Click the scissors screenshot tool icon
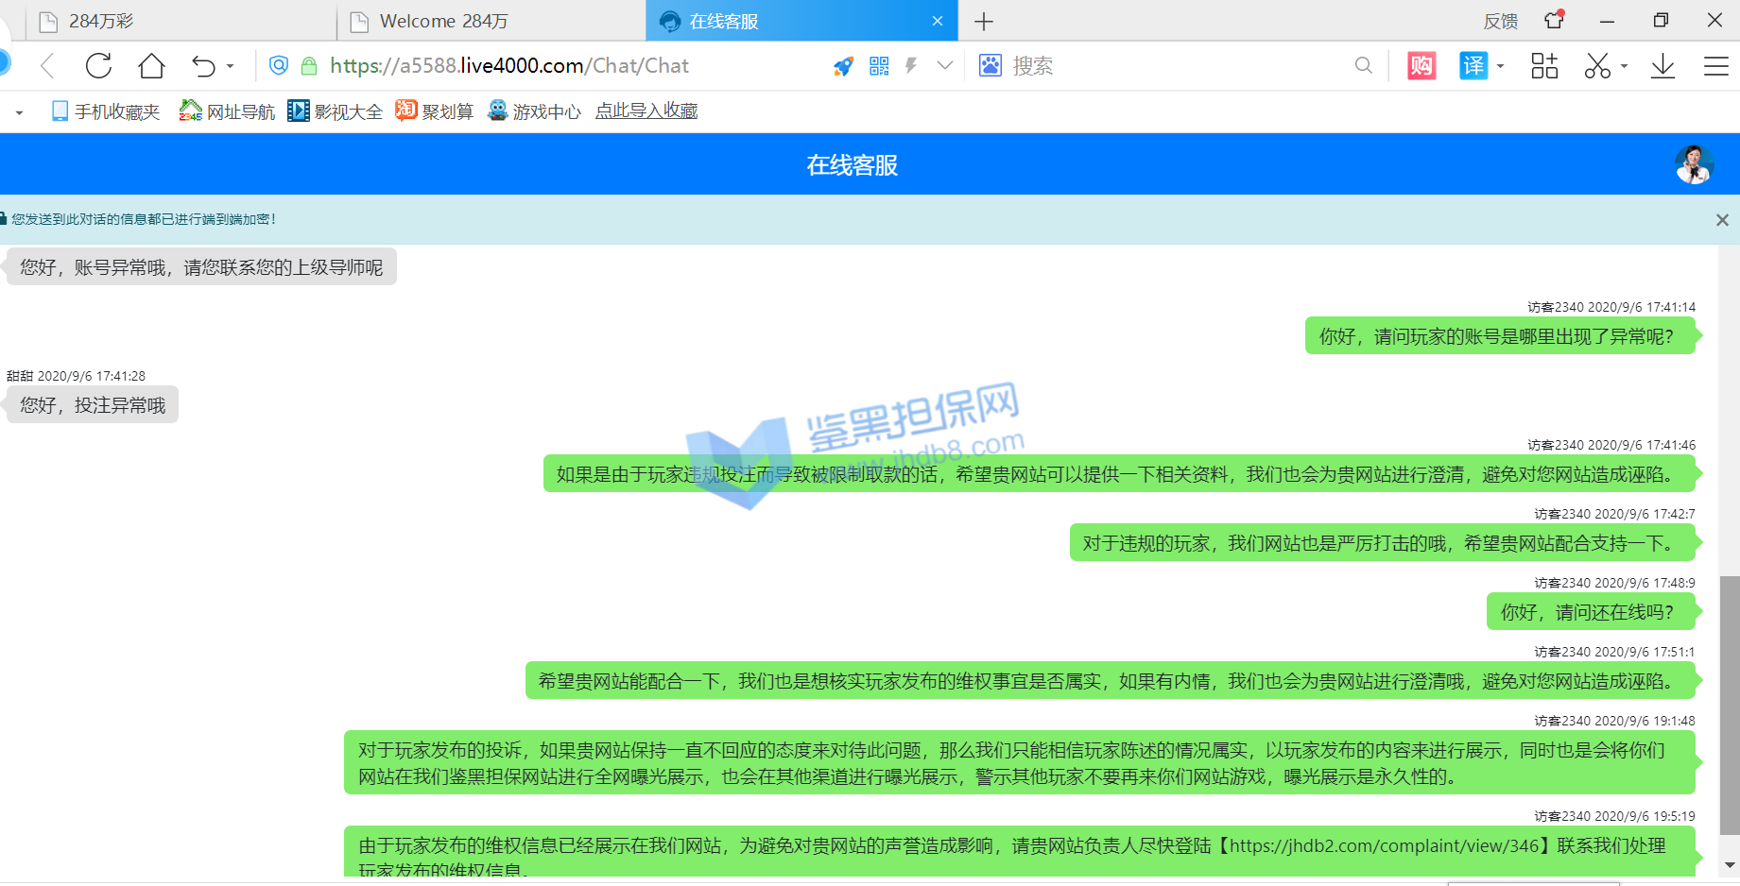Screen dimensions: 1740x886 [1597, 66]
